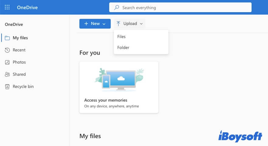
Task: Open My files in sidebar
Action: click(x=20, y=38)
